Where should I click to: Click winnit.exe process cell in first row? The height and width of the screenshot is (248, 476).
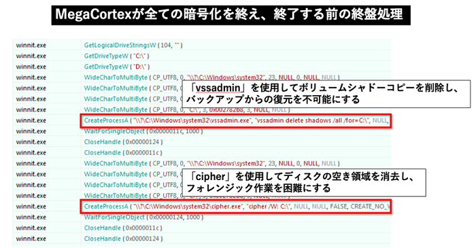tap(31, 45)
